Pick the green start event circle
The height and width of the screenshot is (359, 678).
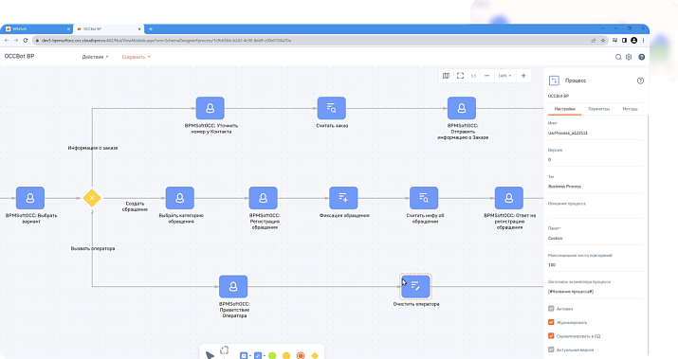[x=272, y=355]
